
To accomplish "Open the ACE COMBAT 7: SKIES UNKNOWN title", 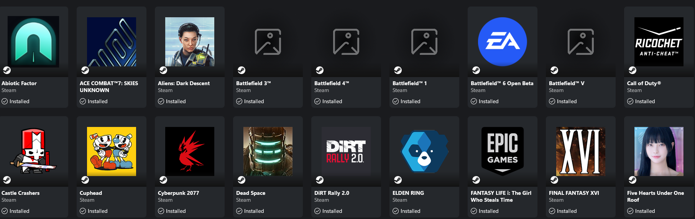I will tap(109, 87).
